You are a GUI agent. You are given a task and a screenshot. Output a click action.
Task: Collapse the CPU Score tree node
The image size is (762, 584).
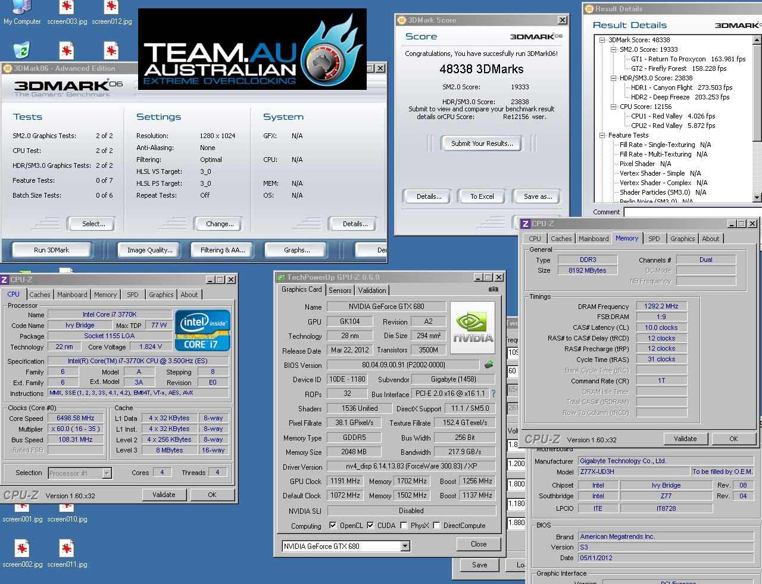[614, 107]
